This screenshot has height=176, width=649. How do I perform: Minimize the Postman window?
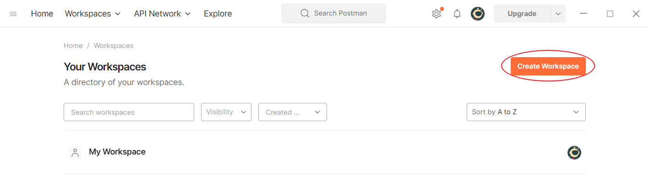(584, 14)
